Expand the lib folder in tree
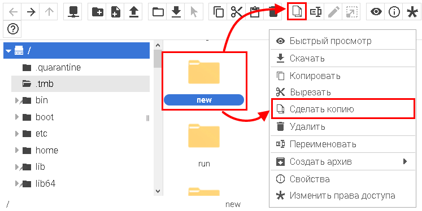 coord(17,167)
